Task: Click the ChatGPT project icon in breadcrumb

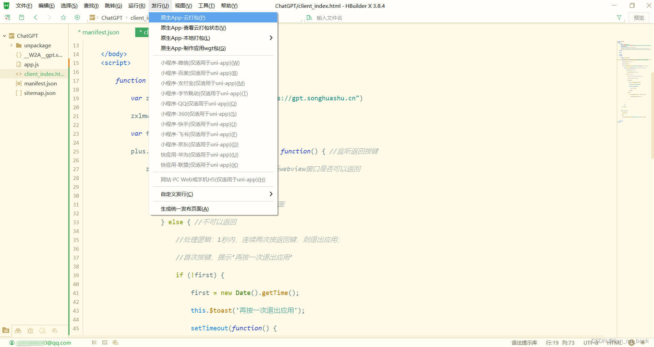Action: coord(92,17)
